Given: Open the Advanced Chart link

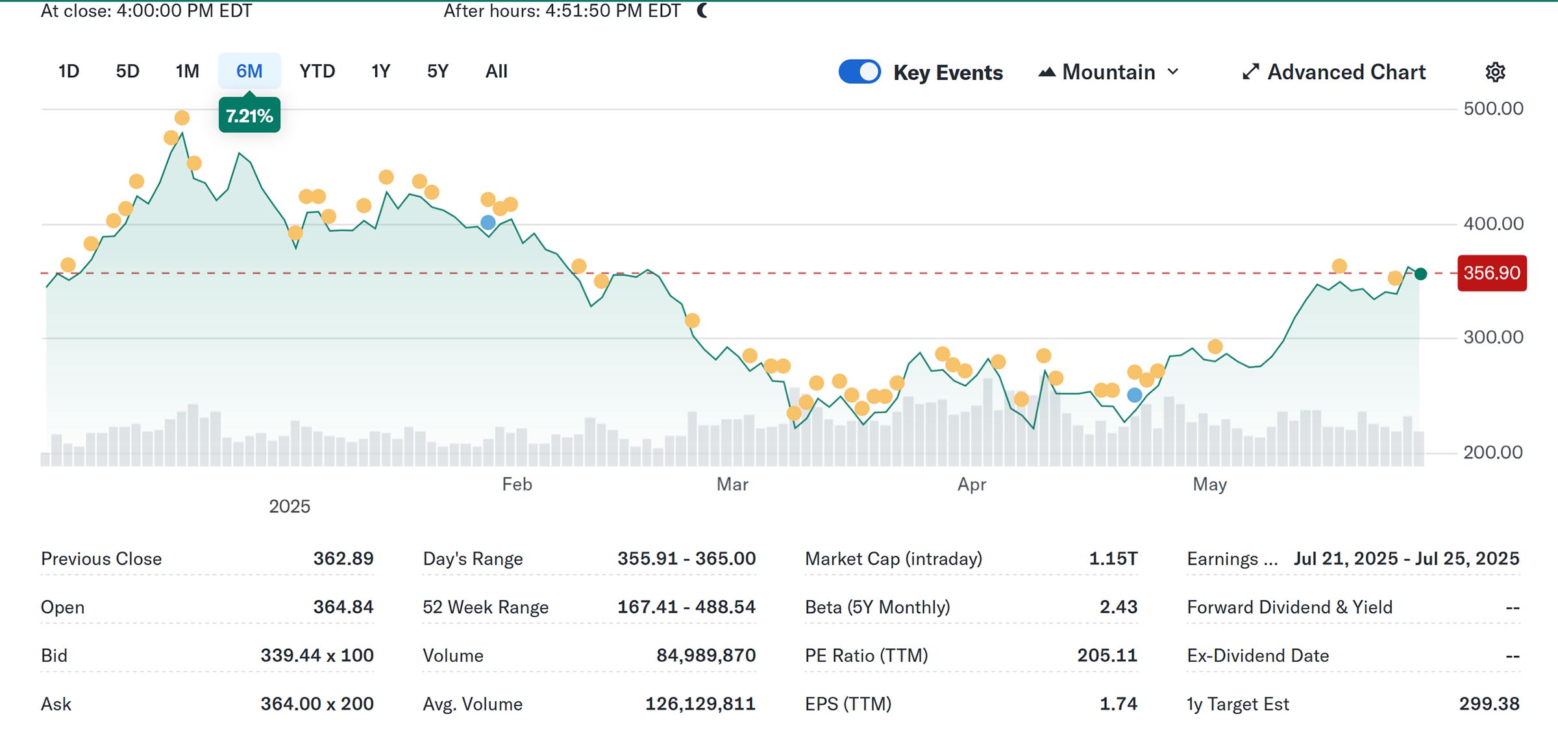Looking at the screenshot, I should [1346, 71].
